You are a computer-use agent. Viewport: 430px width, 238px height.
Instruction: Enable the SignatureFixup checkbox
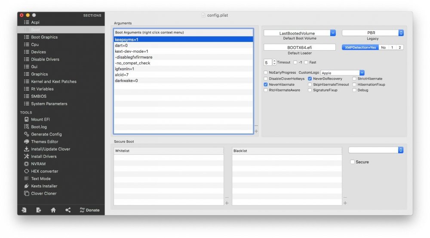pyautogui.click(x=310, y=90)
